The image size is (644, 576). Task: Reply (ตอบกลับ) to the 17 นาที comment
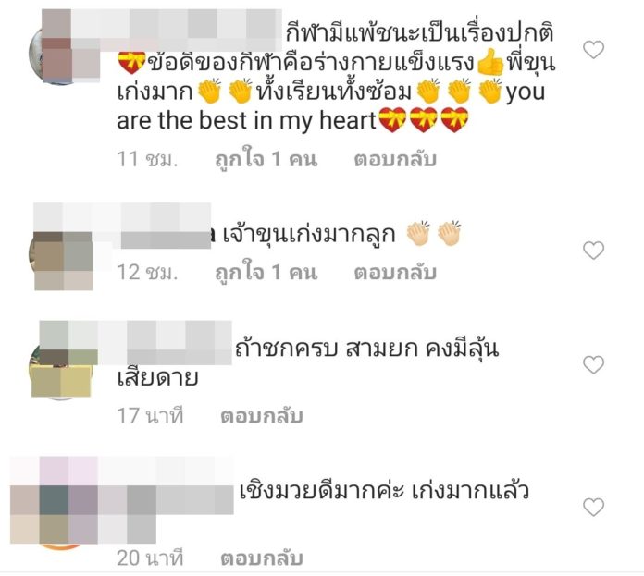coord(262,416)
